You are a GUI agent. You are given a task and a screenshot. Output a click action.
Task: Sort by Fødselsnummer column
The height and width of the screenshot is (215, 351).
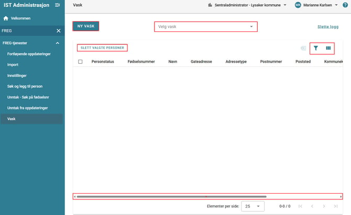pos(141,62)
